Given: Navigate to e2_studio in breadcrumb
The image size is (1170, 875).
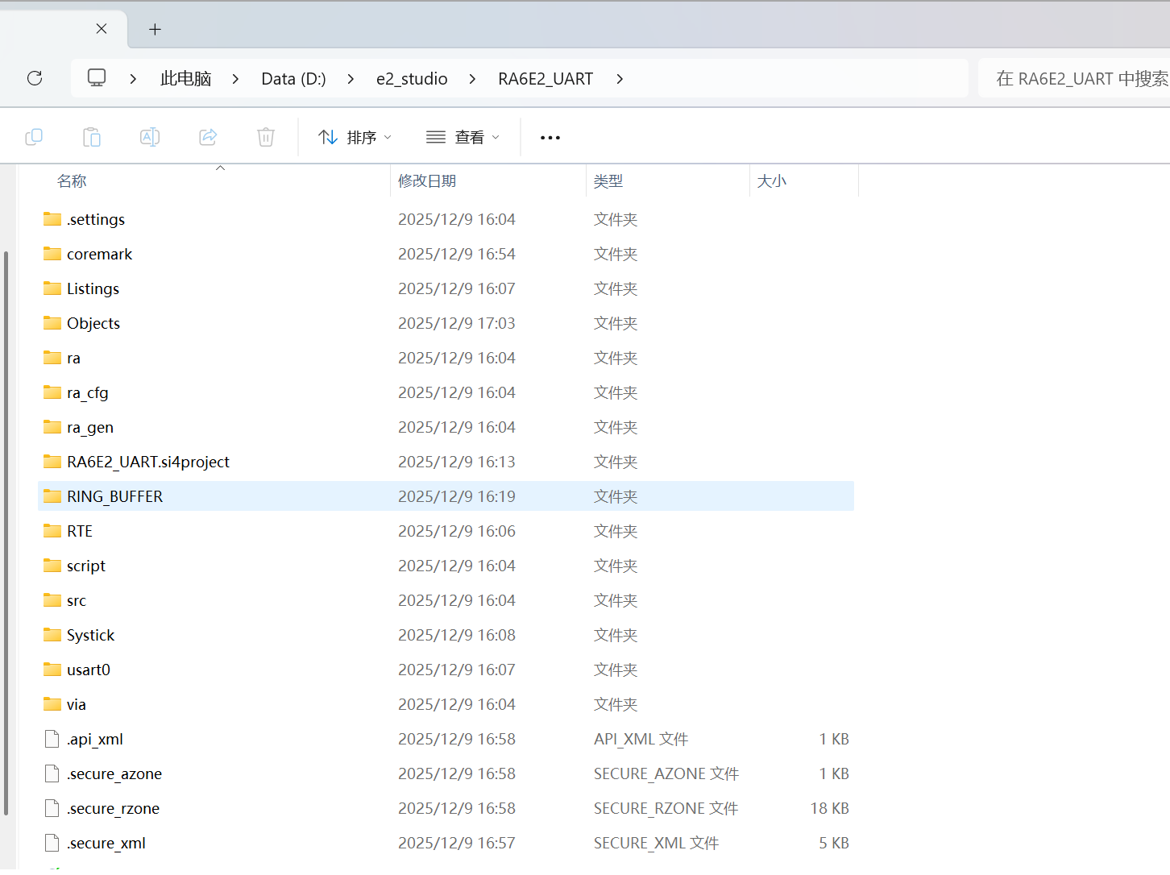Looking at the screenshot, I should click(x=412, y=79).
